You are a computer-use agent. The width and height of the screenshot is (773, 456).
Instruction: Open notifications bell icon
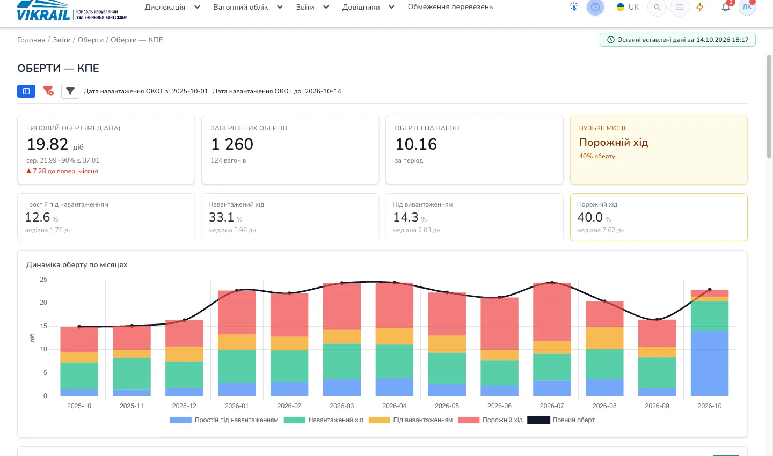pos(726,7)
